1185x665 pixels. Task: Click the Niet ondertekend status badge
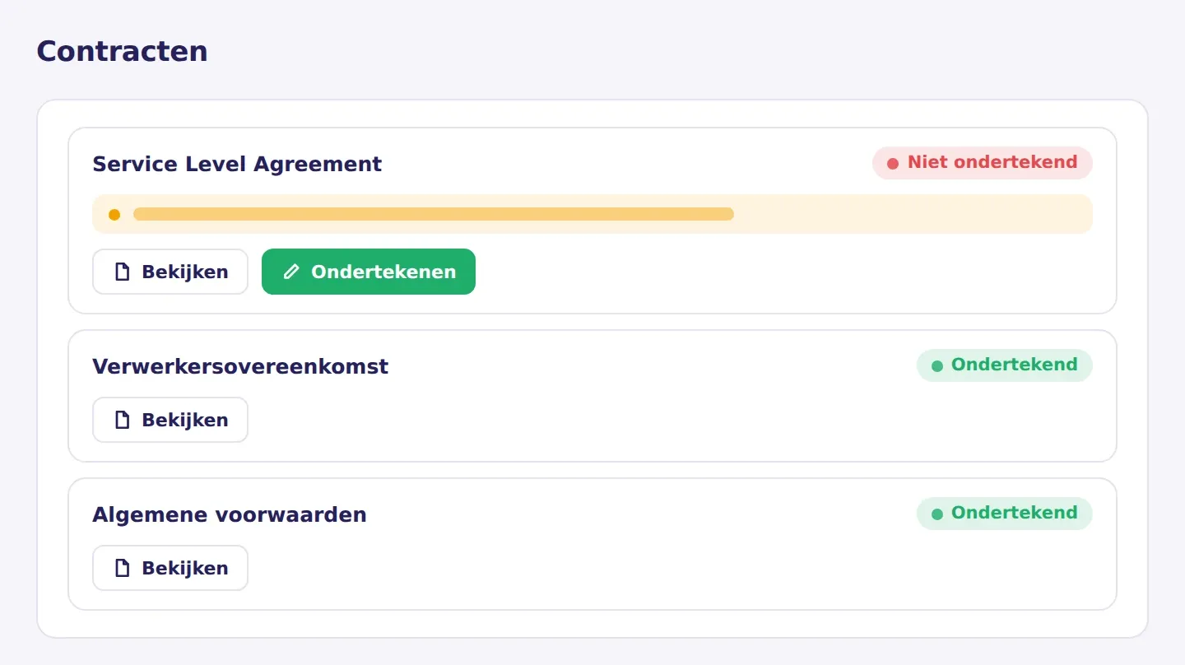pos(983,163)
